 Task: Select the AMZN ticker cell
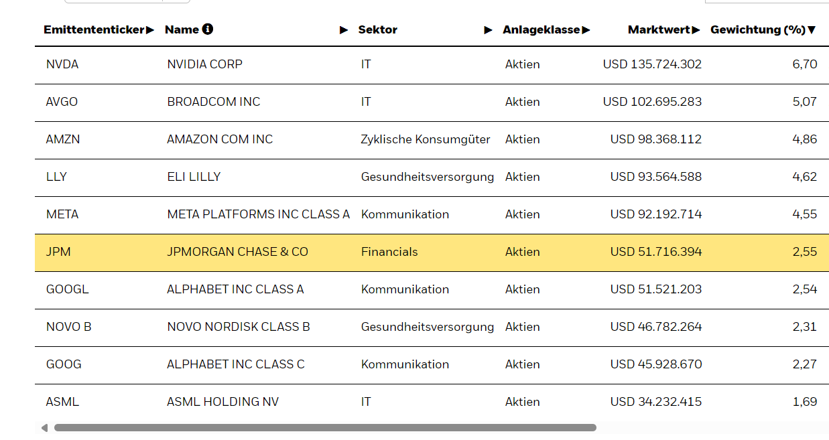coord(63,139)
